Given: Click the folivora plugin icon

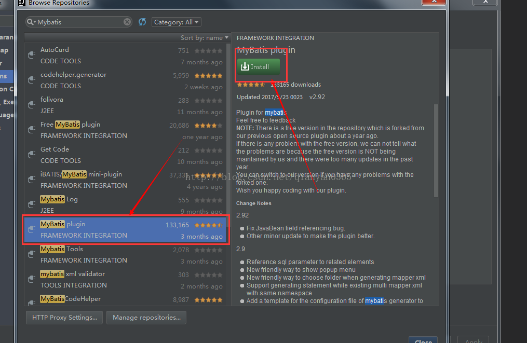Looking at the screenshot, I should [x=32, y=104].
